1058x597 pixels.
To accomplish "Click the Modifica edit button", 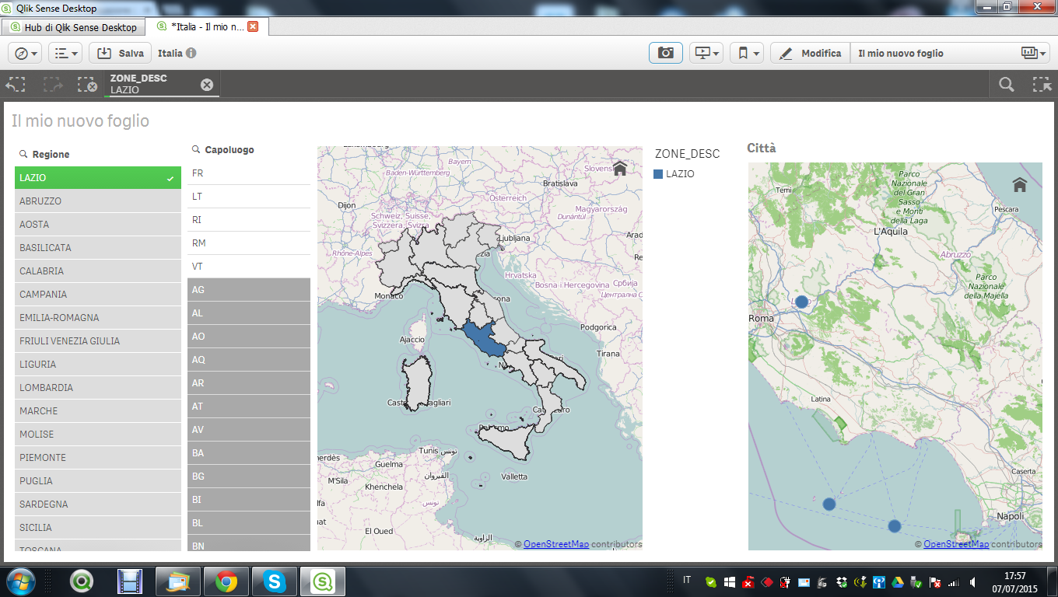I will [x=810, y=53].
